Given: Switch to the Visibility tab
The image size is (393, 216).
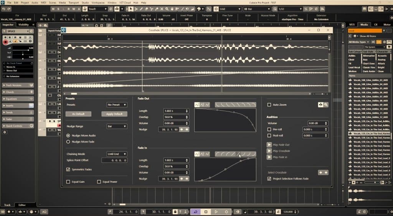Looking at the screenshot, I should [x=24, y=25].
